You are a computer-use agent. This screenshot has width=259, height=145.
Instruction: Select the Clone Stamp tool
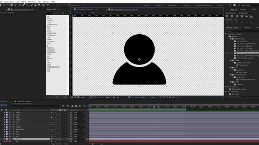click(35, 5)
